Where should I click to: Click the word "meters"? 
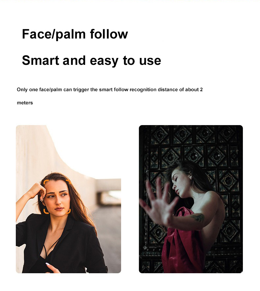click(25, 103)
